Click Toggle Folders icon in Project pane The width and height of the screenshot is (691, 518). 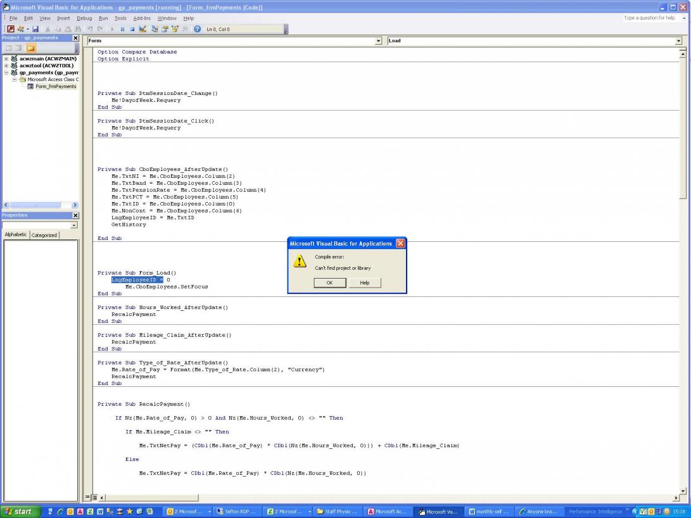point(31,47)
